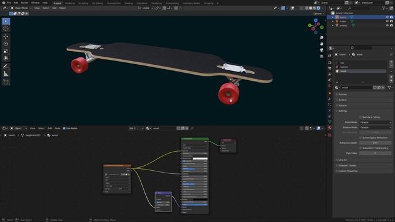Click the navigation axis gizmo
395x222 pixels.
coord(315,26)
